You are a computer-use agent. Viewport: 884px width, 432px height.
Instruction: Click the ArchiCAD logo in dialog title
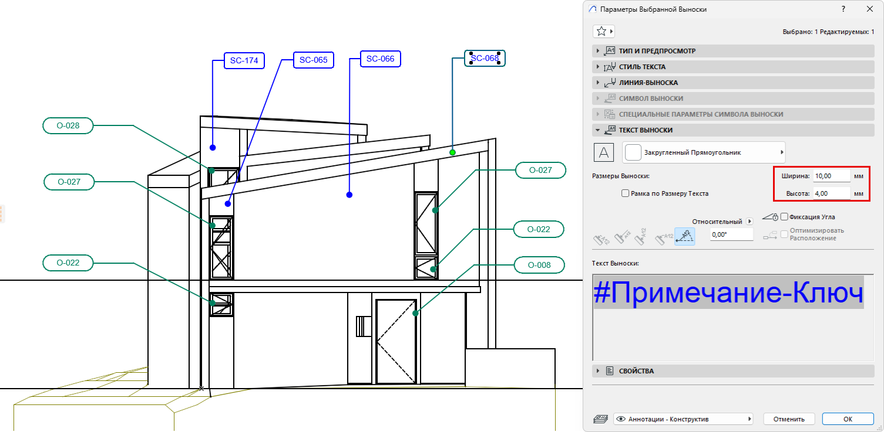click(592, 9)
